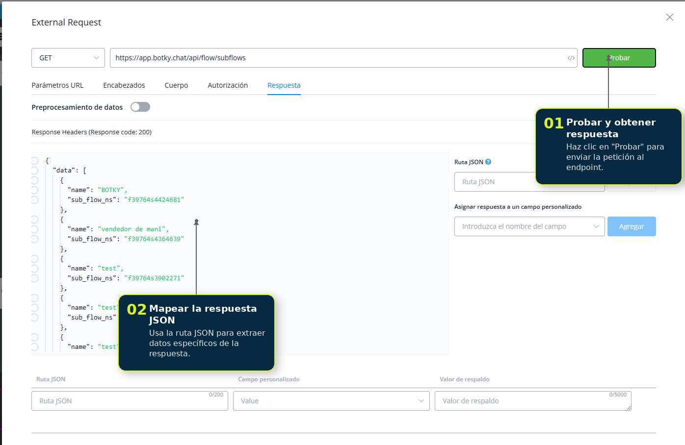This screenshot has width=685, height=445.
Task: Click the code variable icon in URL field
Action: [x=571, y=58]
